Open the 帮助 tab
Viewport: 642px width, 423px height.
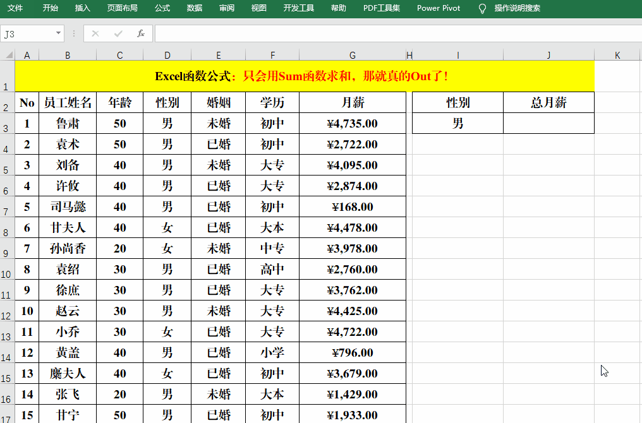pyautogui.click(x=339, y=8)
